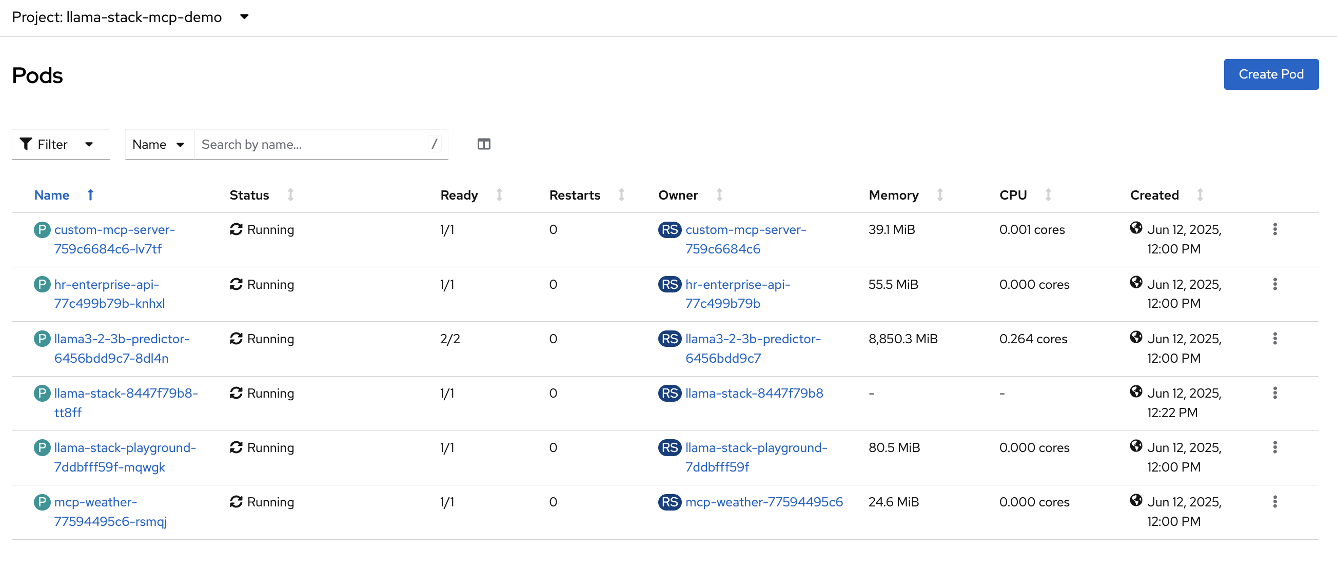
Task: Open kebab menu for hr-enterprise-api pod
Action: 1275,284
